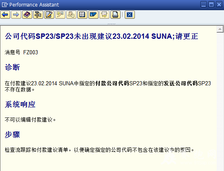
Task: Go back with the blue left arrow
Action: pos(5,15)
